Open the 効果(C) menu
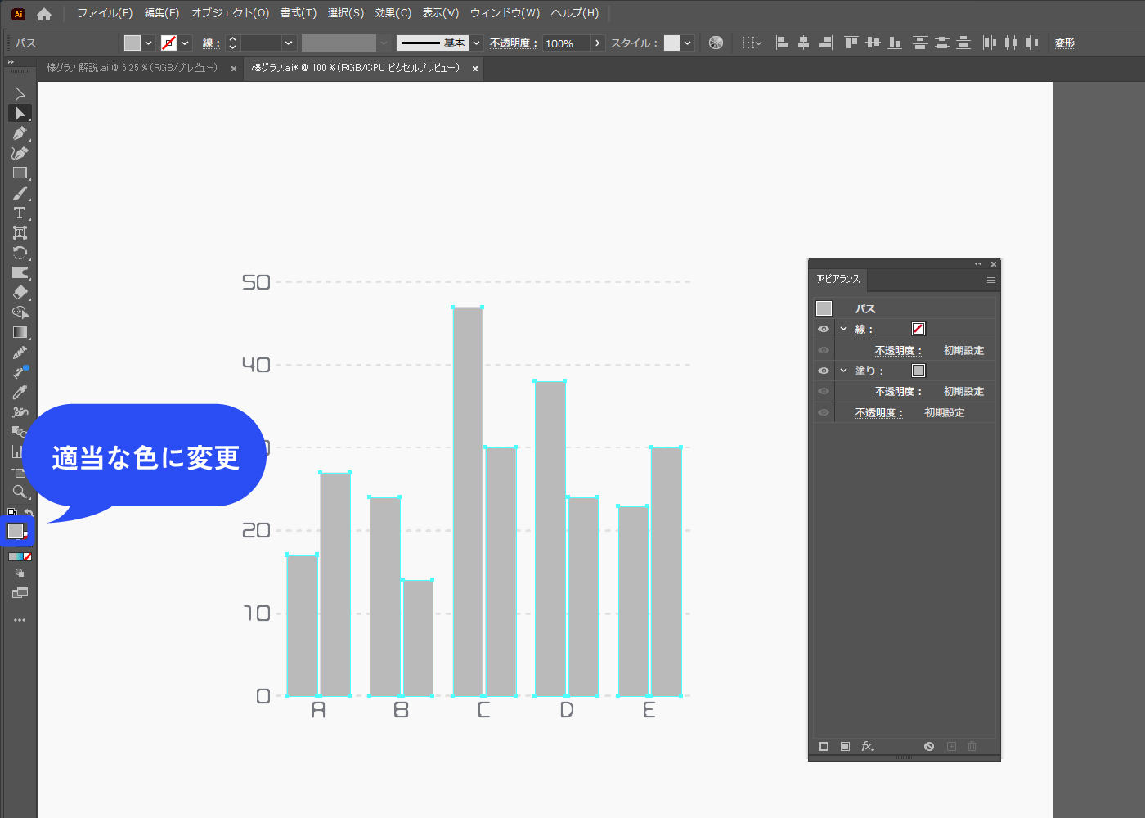 [x=393, y=13]
